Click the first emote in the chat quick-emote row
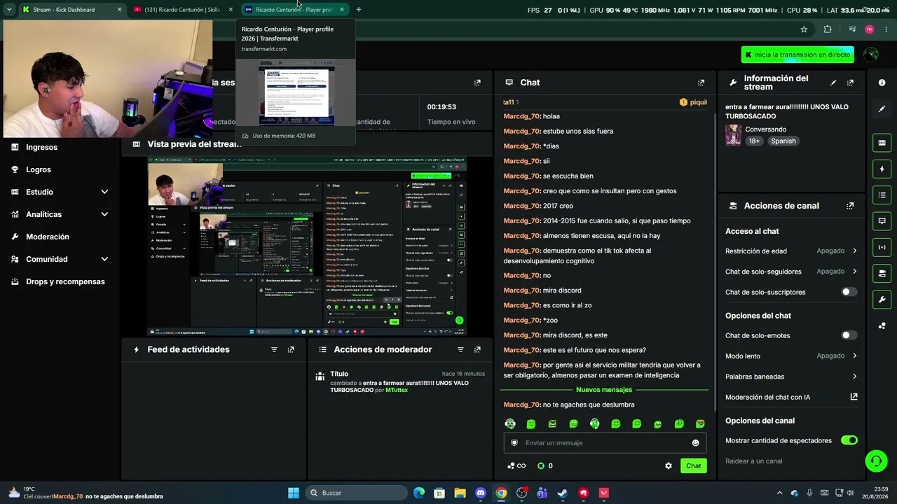Screen dimensions: 897x504 [x=510, y=423]
